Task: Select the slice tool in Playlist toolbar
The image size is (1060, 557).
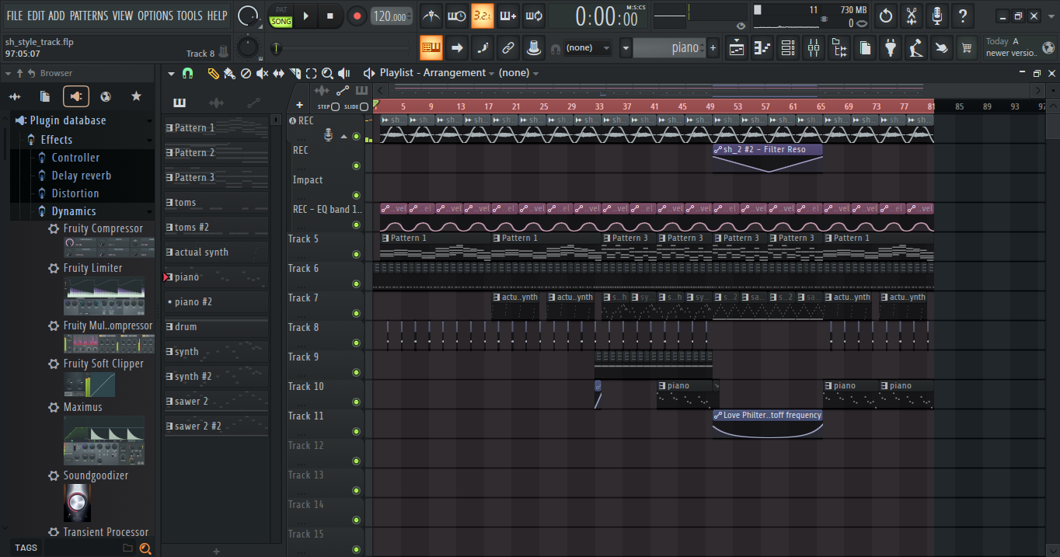Action: pos(295,73)
